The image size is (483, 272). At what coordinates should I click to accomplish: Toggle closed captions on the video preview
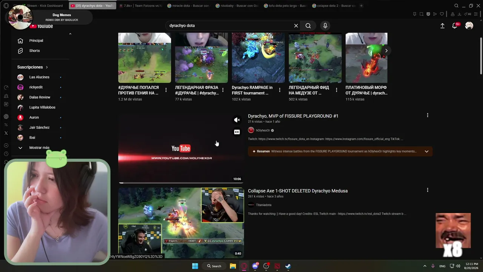tap(237, 132)
